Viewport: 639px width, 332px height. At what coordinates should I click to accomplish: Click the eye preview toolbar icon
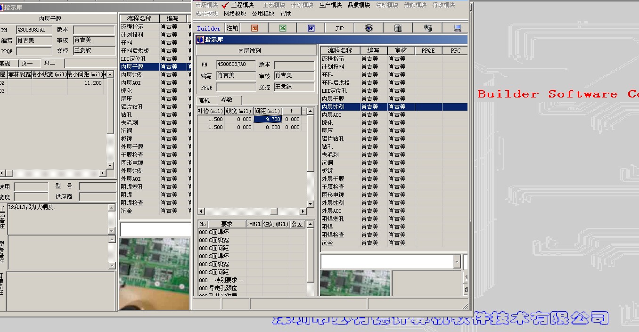pos(369,28)
